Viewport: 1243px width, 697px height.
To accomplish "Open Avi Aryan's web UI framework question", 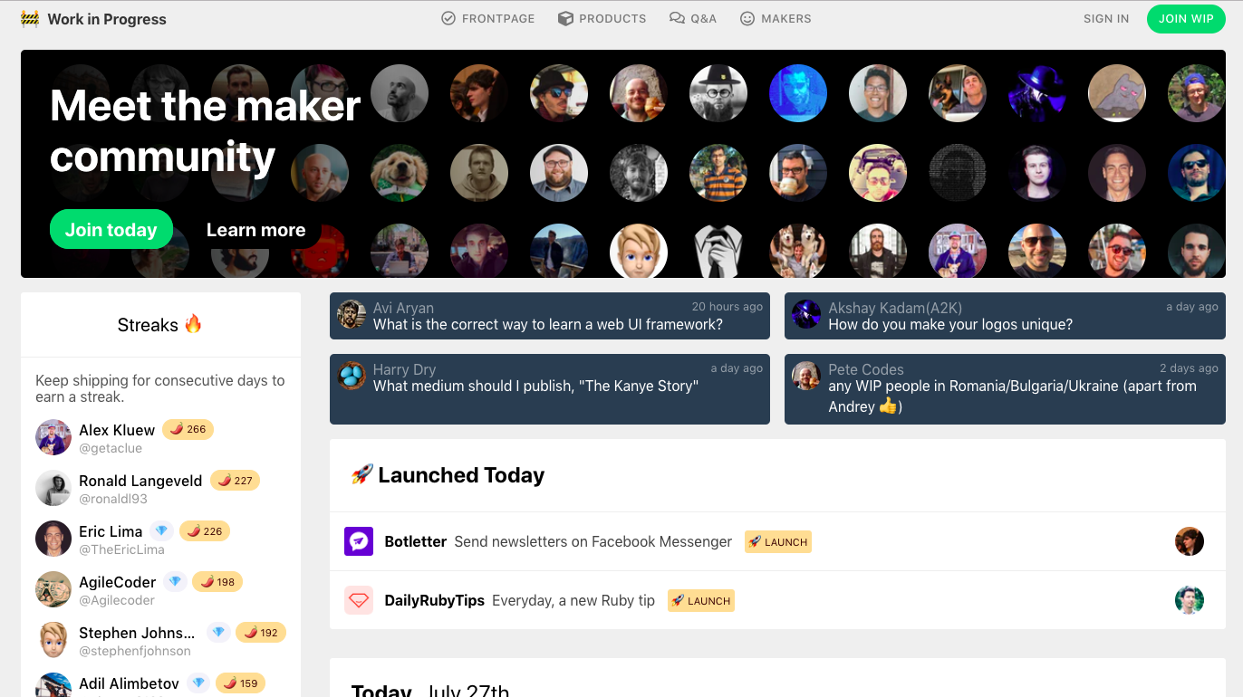I will point(550,316).
